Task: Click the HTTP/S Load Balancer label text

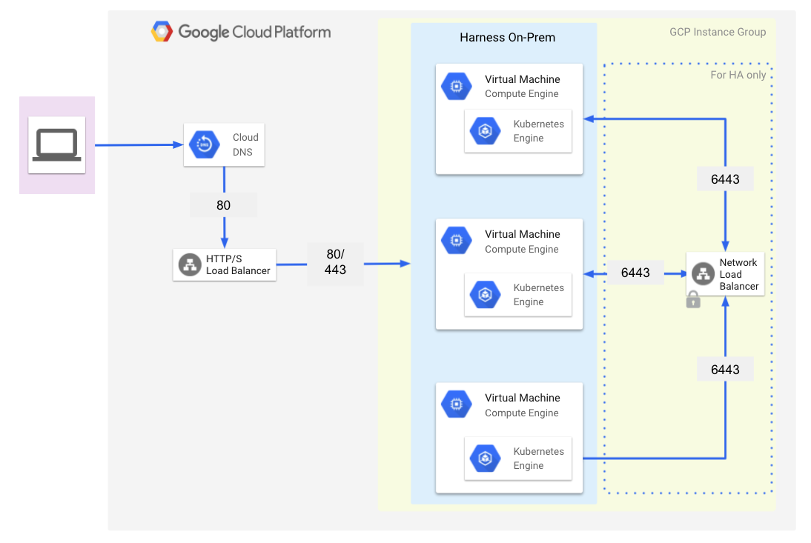Action: click(x=238, y=264)
